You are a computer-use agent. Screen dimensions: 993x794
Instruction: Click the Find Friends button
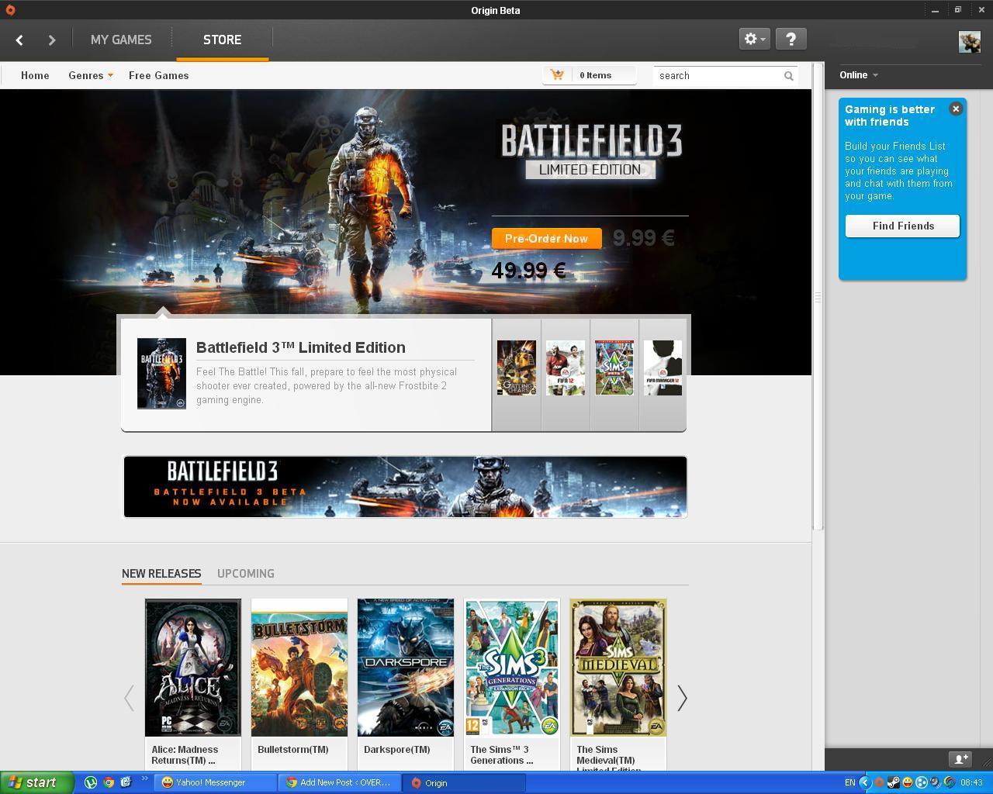click(x=902, y=226)
